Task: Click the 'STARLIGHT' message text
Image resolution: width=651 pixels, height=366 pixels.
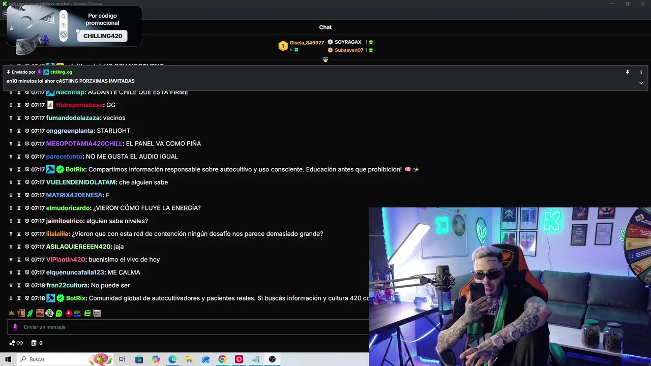Action: click(x=113, y=131)
